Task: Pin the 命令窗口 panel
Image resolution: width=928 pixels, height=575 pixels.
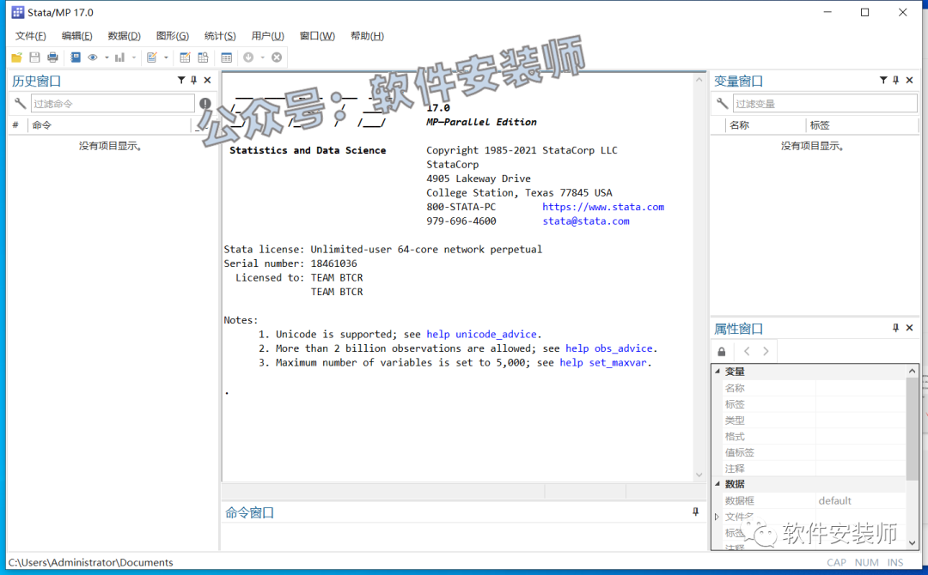Action: tap(695, 512)
